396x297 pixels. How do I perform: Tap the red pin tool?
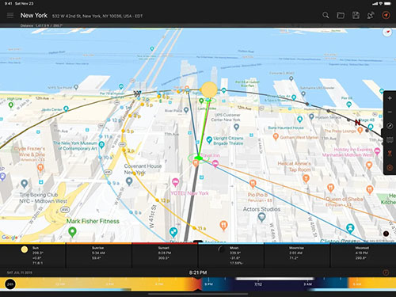click(x=390, y=154)
